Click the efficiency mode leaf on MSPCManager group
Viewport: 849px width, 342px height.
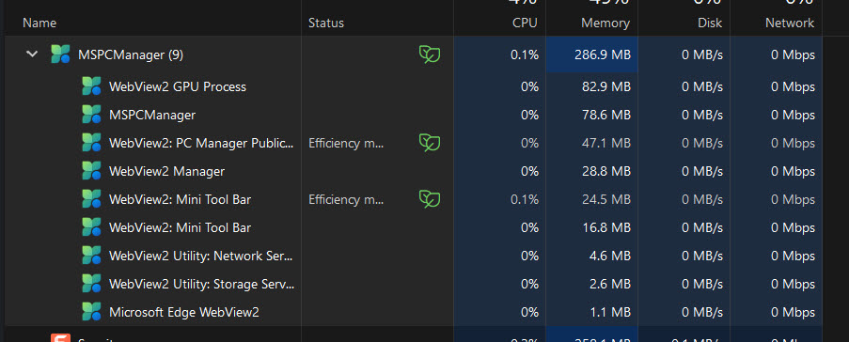point(430,54)
